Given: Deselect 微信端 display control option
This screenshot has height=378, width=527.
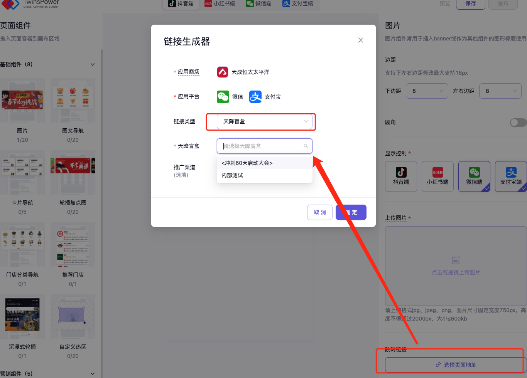Looking at the screenshot, I should pyautogui.click(x=474, y=176).
